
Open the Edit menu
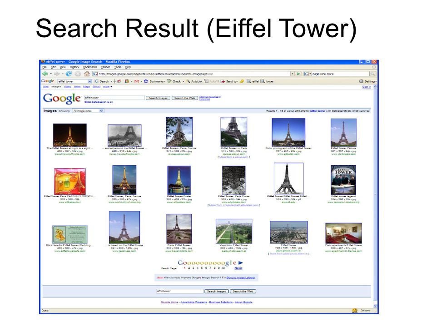point(53,67)
